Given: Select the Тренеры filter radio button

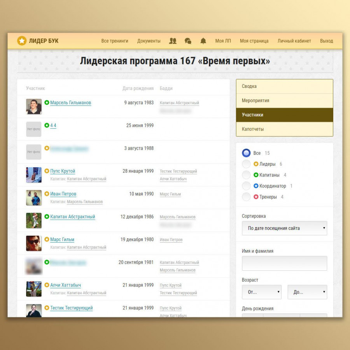Looking at the screenshot, I should pyautogui.click(x=246, y=197).
